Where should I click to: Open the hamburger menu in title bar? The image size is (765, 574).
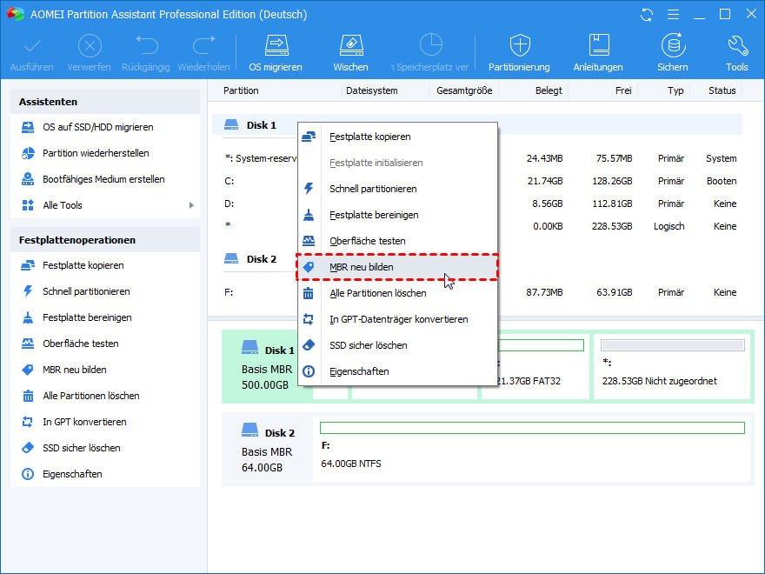[673, 15]
